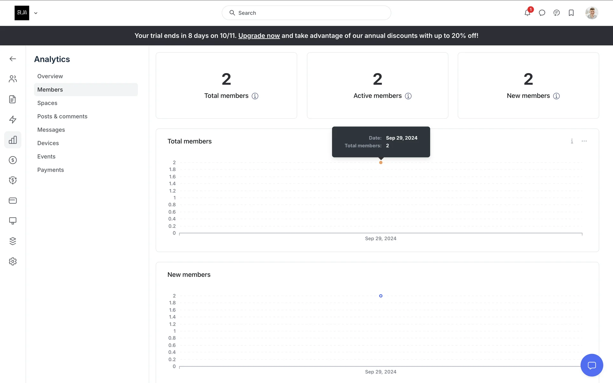Open the direct messages chat bubble icon
The height and width of the screenshot is (383, 613).
point(542,13)
